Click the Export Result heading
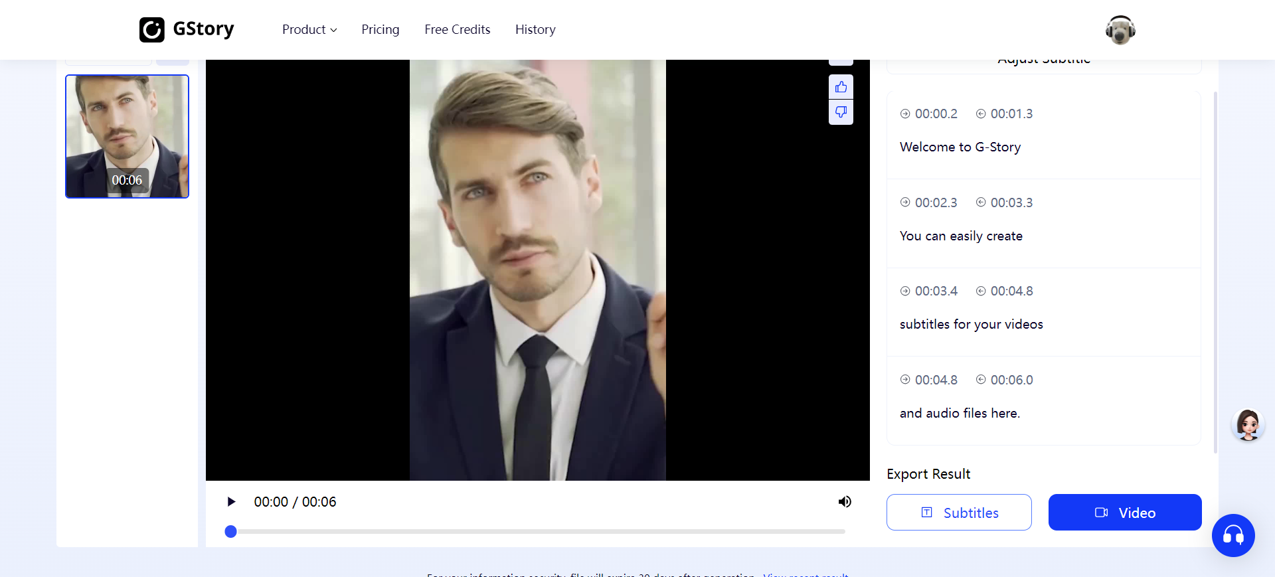 coord(928,474)
